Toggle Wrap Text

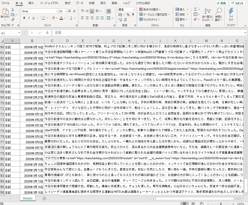109,11
